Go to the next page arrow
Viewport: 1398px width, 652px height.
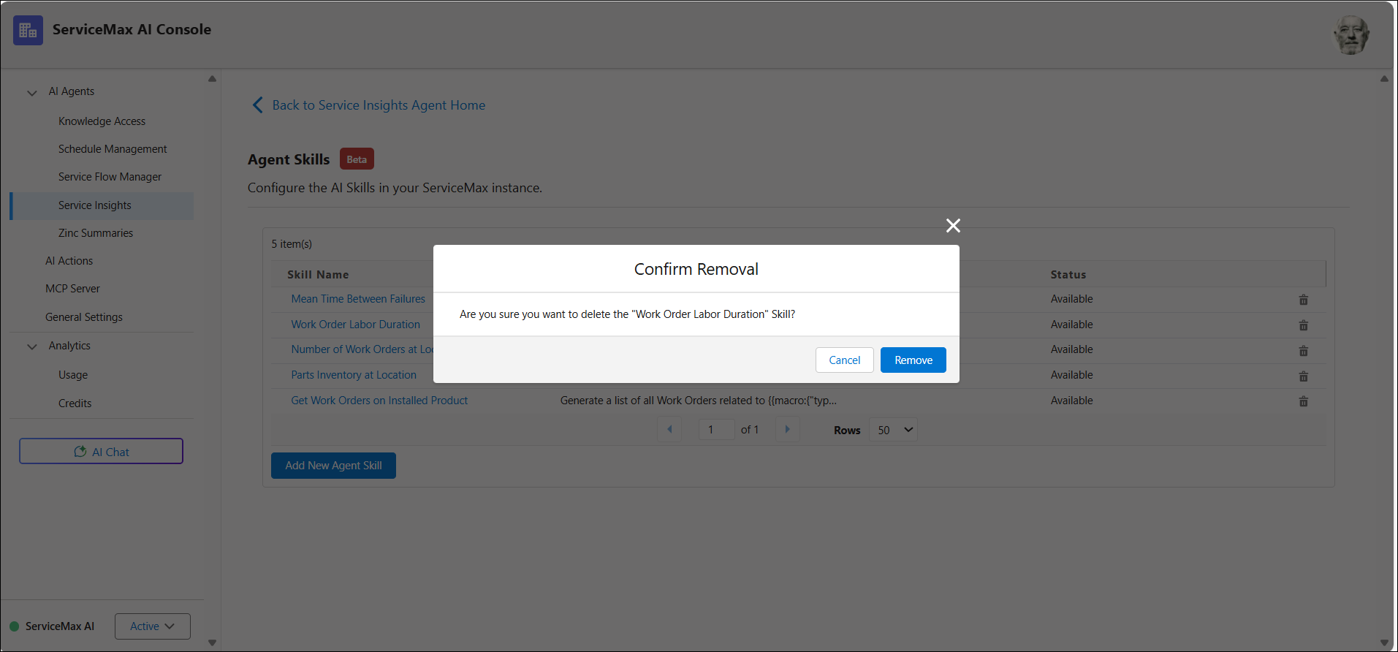click(x=787, y=430)
